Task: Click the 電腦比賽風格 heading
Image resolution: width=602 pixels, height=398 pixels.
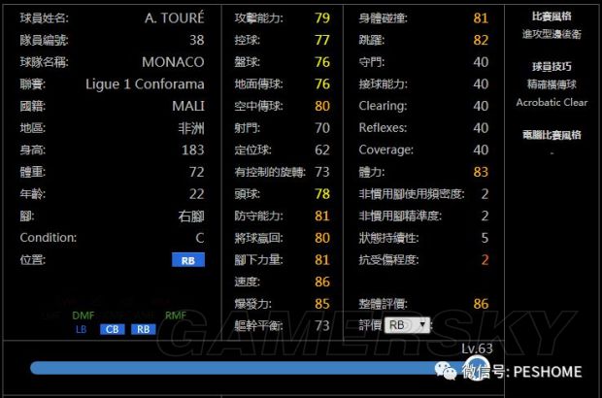Action: coord(552,135)
